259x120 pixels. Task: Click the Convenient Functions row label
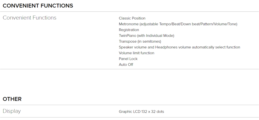(30, 18)
